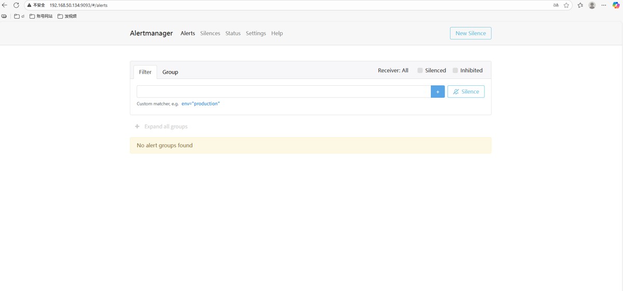623x291 pixels.
Task: Reload the page with the refresh icon
Action: pos(16,5)
